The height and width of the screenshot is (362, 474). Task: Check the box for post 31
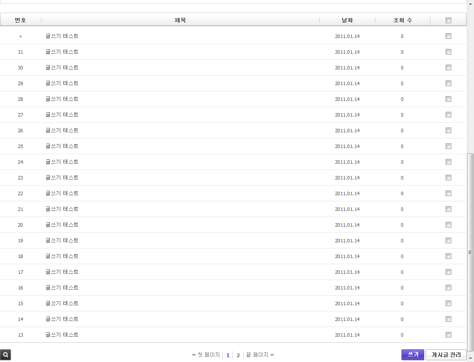pos(448,52)
